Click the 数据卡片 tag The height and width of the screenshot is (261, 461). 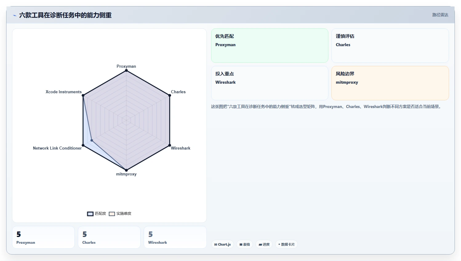pyautogui.click(x=286, y=244)
